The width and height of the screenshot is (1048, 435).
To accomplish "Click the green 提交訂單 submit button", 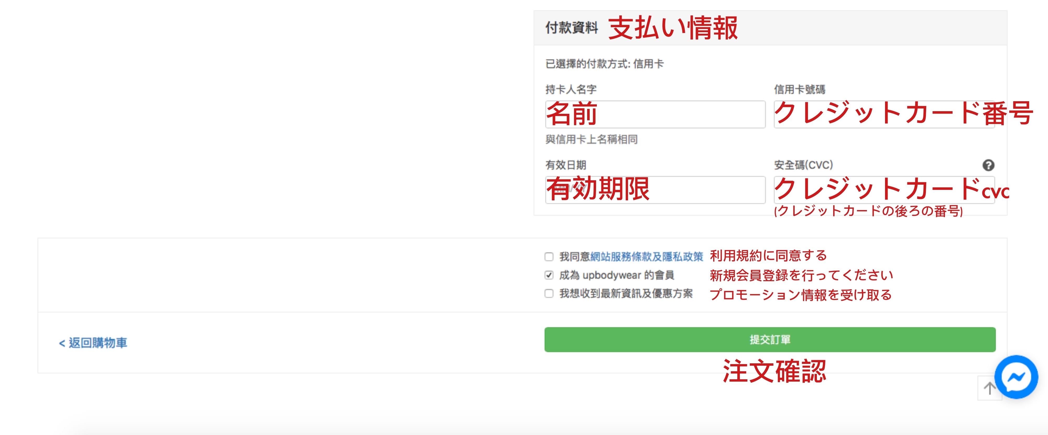I will (770, 340).
